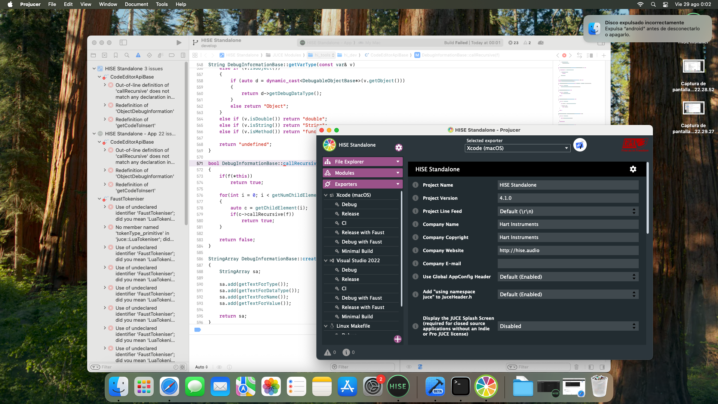Viewport: 718px width, 404px height.
Task: Open Edit menu in menu bar
Action: tap(68, 4)
